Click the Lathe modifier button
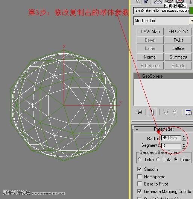This screenshot has height=199, width=193. (x=150, y=48)
